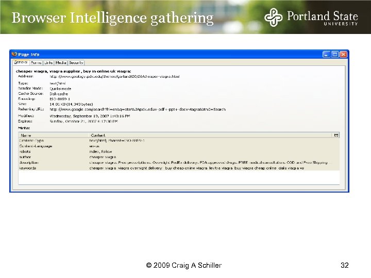The height and width of the screenshot is (278, 371).
Task: Select the Referring URL value field
Action: click(x=138, y=110)
